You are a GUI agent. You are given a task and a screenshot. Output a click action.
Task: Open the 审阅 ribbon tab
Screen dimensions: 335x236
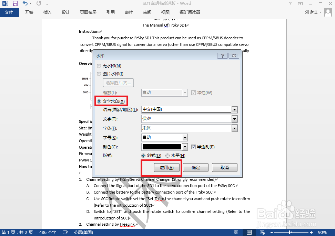tap(147, 12)
